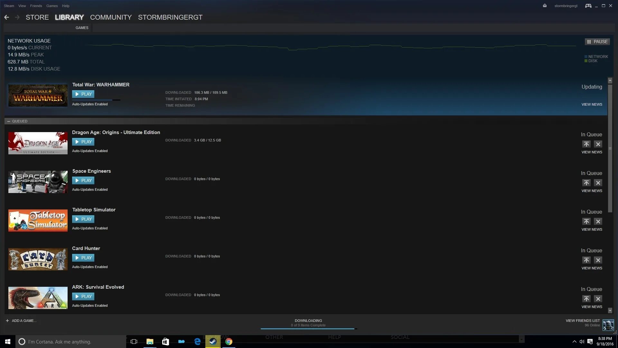Play Dragon Age: Origins - Ultimate Edition

tap(83, 142)
